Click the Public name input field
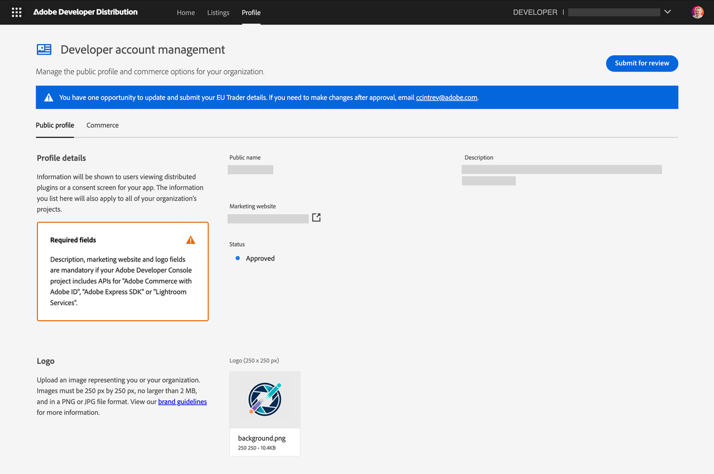Viewport: 714px width, 474px height. (x=250, y=169)
